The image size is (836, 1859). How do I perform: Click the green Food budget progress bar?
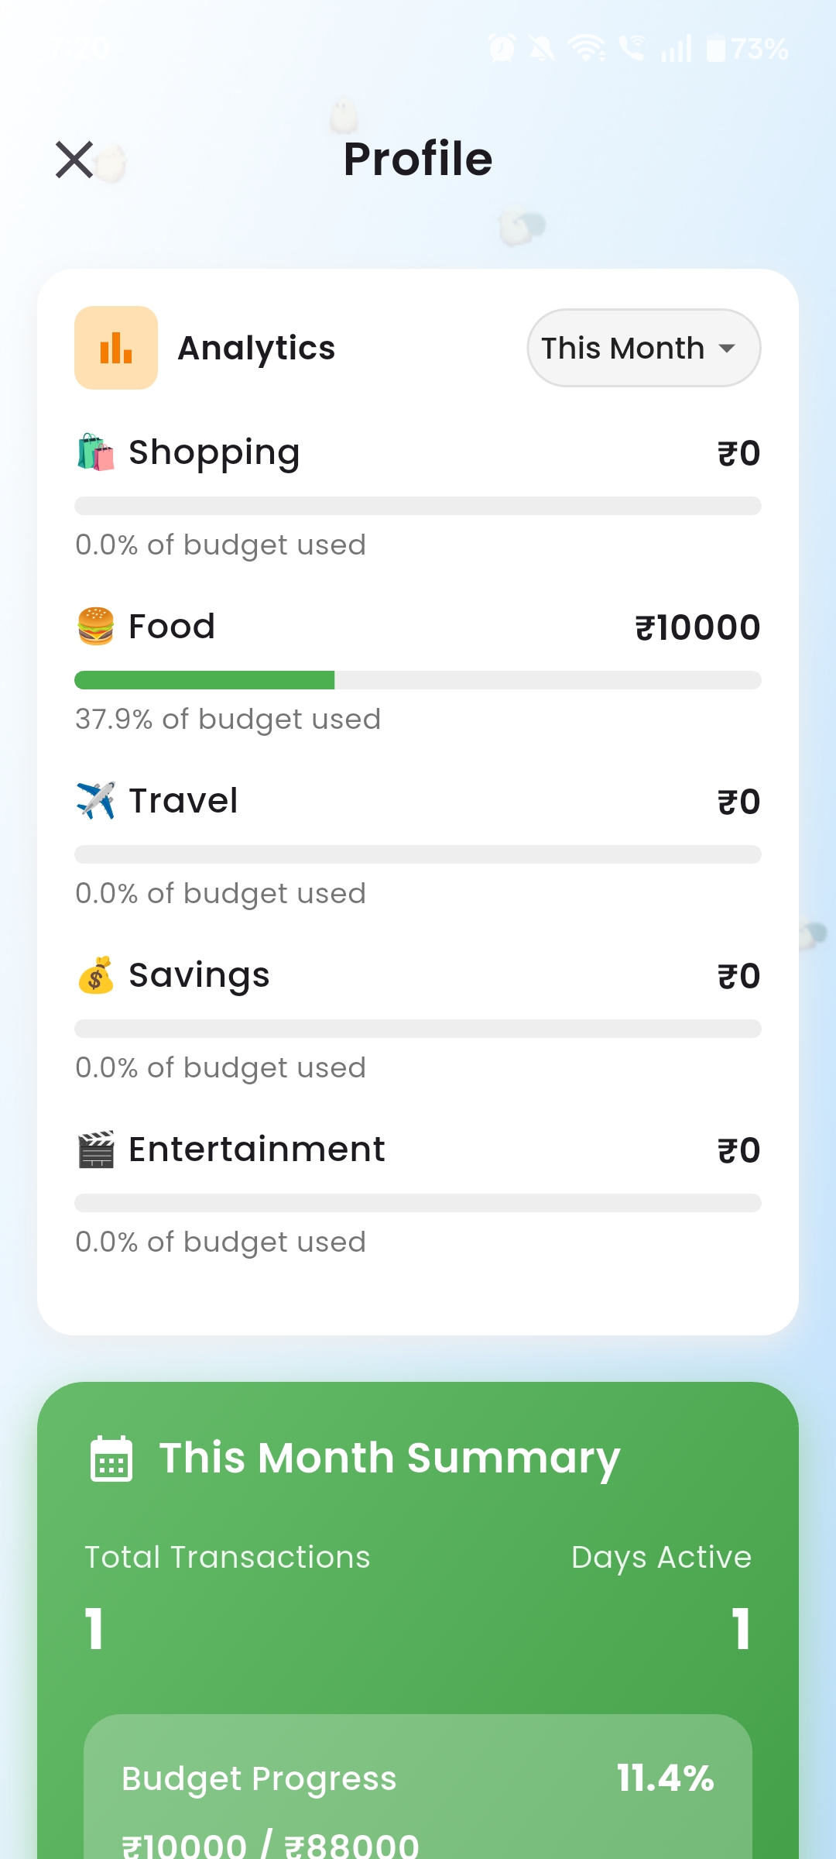[x=204, y=680]
